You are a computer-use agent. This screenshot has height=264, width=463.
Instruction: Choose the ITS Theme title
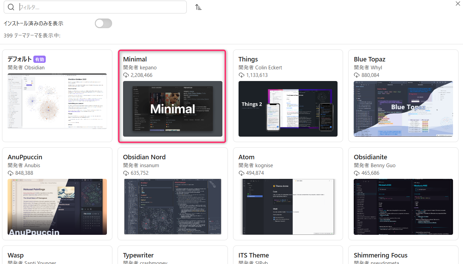[x=254, y=255]
